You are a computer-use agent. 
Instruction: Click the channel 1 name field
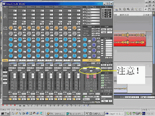click(x=12, y=60)
